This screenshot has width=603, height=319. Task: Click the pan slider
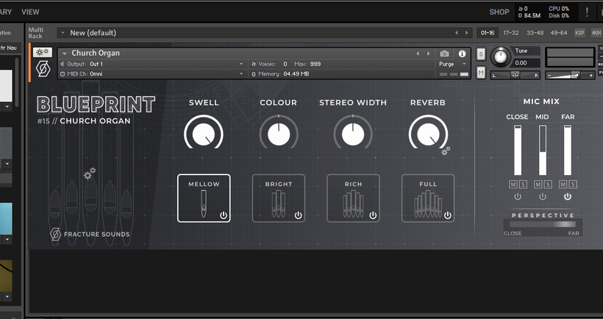pos(515,76)
